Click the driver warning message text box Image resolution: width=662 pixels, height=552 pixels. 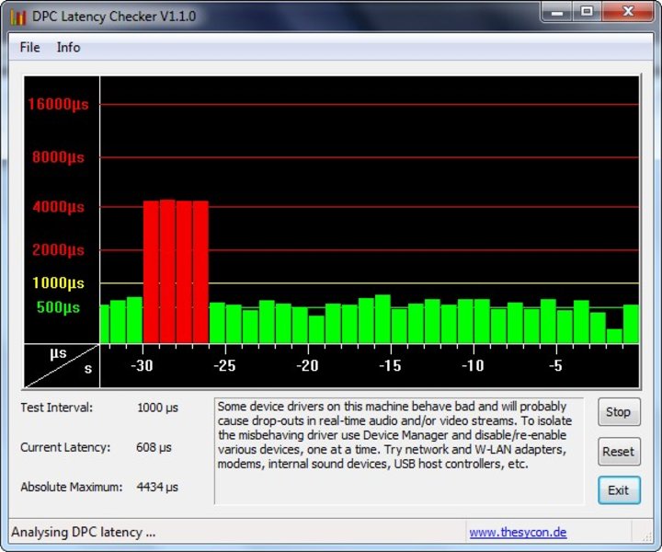coord(399,451)
